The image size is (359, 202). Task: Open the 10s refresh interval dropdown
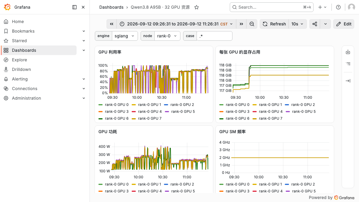pyautogui.click(x=298, y=24)
